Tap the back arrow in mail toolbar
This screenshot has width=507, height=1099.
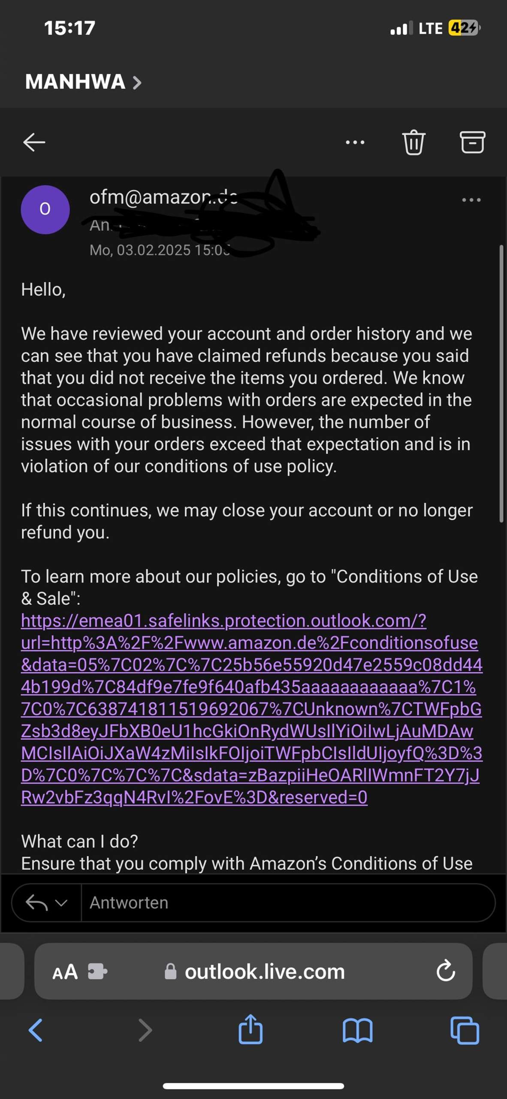(x=34, y=142)
